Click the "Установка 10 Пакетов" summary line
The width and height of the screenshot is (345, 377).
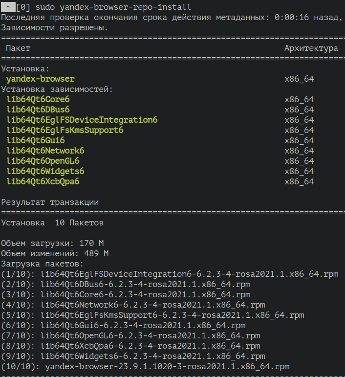52,223
